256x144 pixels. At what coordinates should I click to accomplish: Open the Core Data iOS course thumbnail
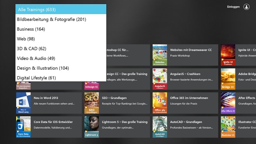[23, 127]
